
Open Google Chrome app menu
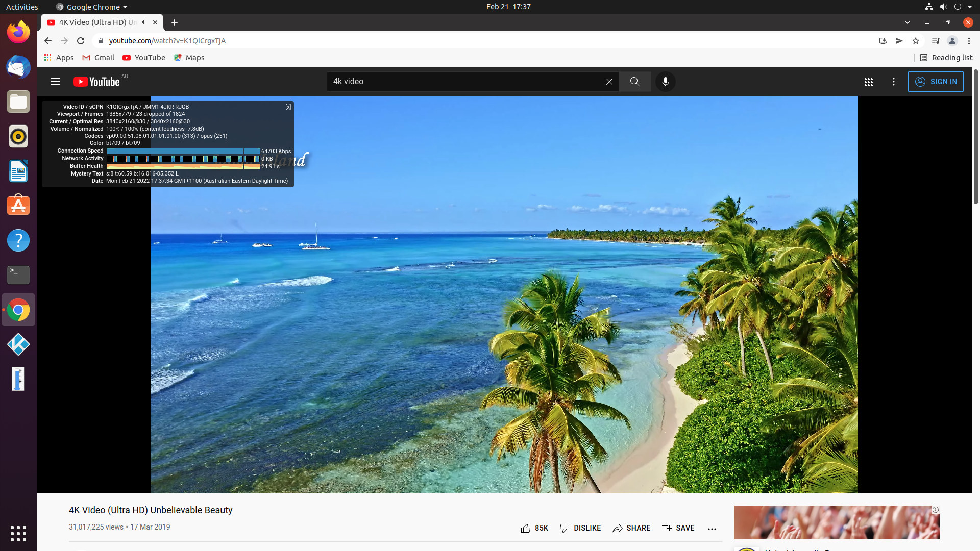point(92,7)
